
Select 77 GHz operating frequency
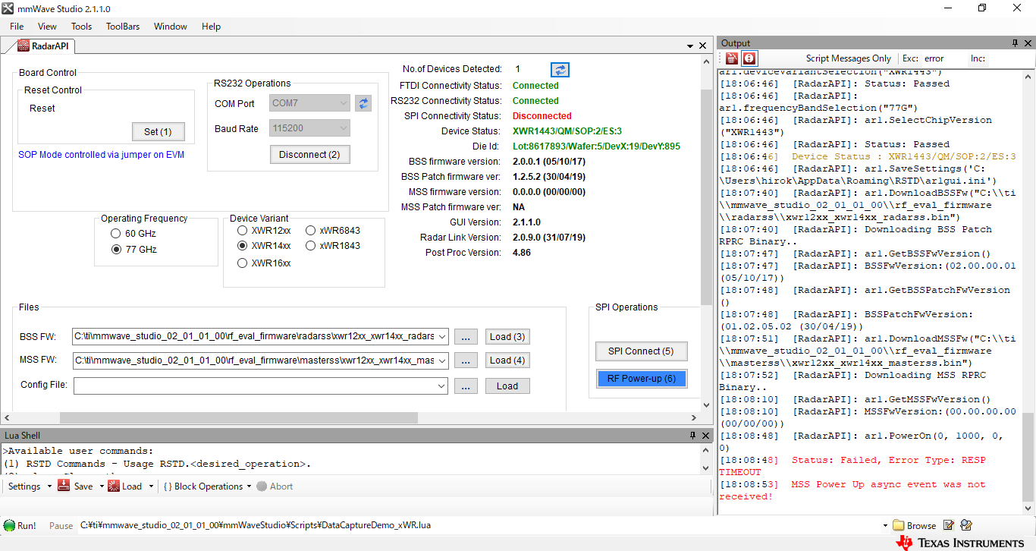tap(115, 250)
